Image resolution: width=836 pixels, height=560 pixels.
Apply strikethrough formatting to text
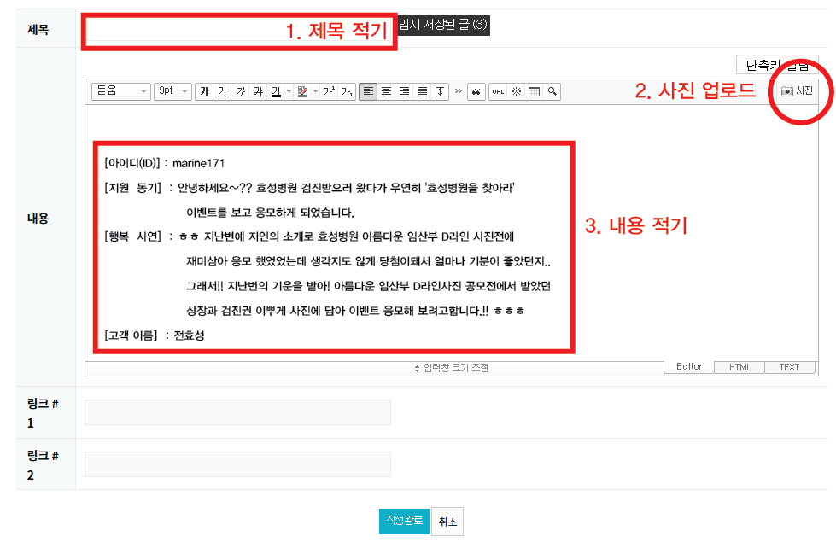tap(258, 91)
